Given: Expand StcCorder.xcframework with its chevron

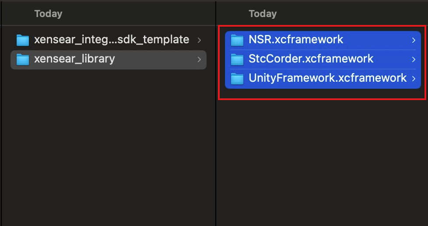Looking at the screenshot, I should (414, 59).
